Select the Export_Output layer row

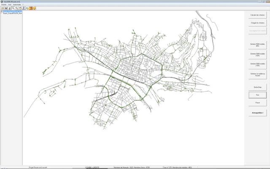12,13
